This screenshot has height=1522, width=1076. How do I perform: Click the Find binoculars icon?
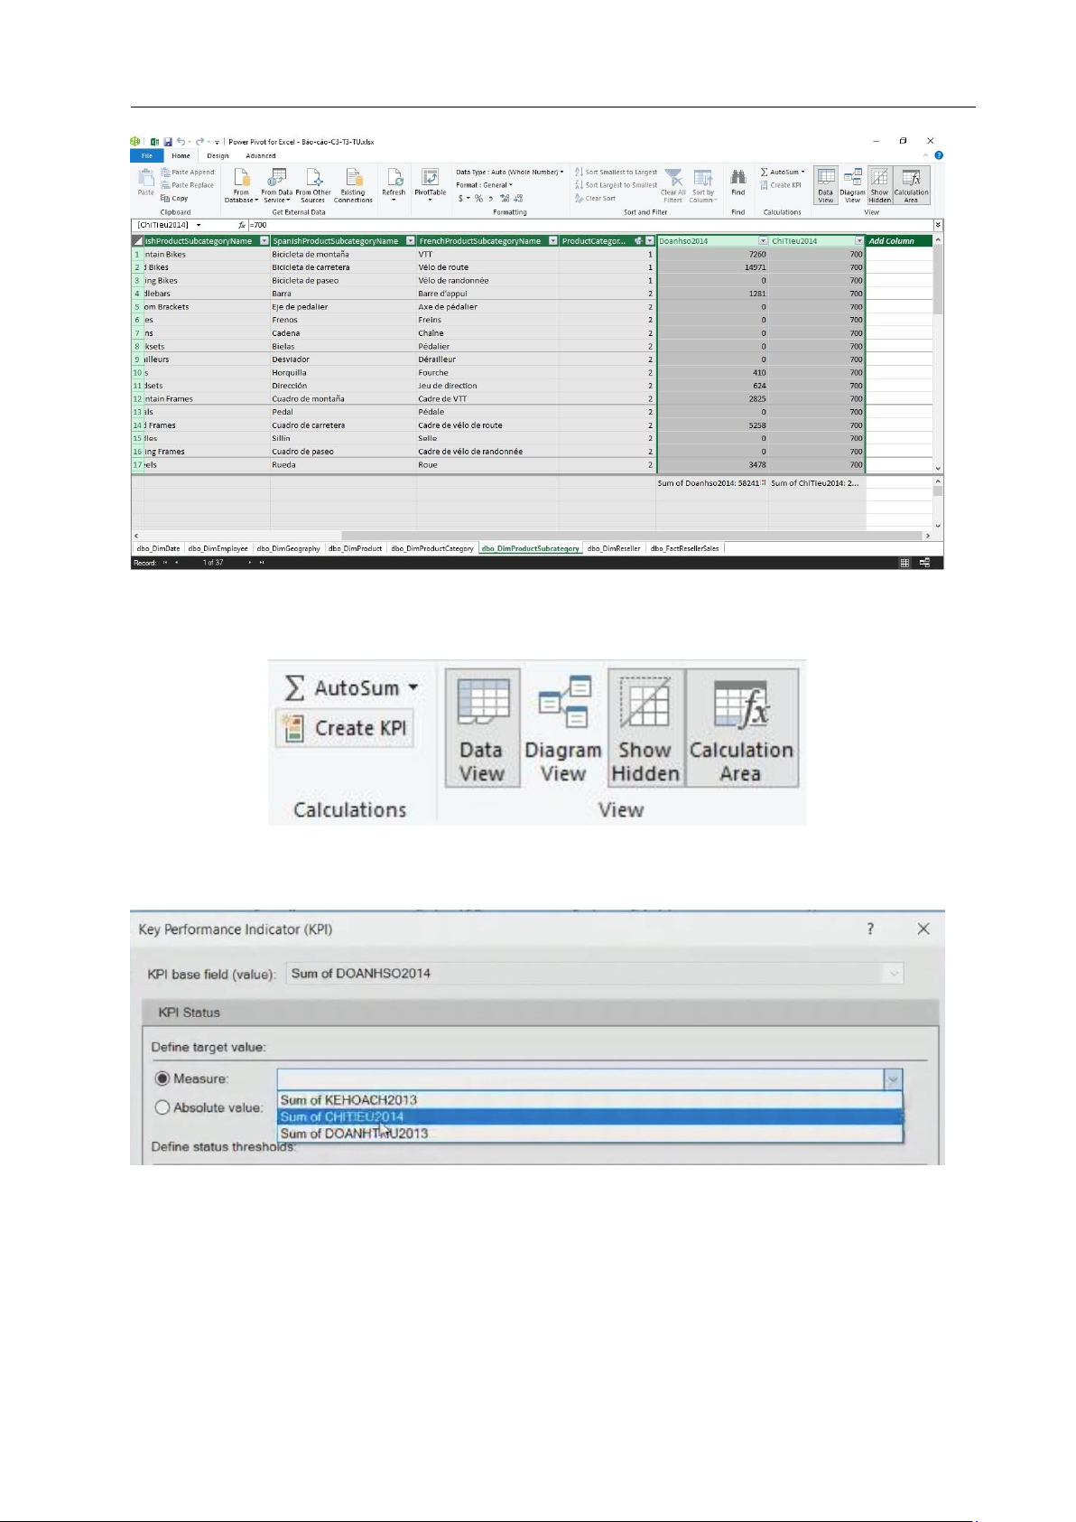click(x=737, y=178)
